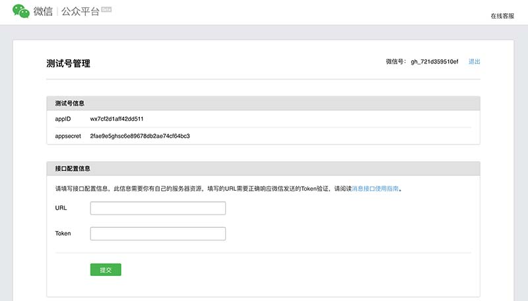Open 消息接口使用指南 guide link
528x301 pixels.
[x=375, y=189]
